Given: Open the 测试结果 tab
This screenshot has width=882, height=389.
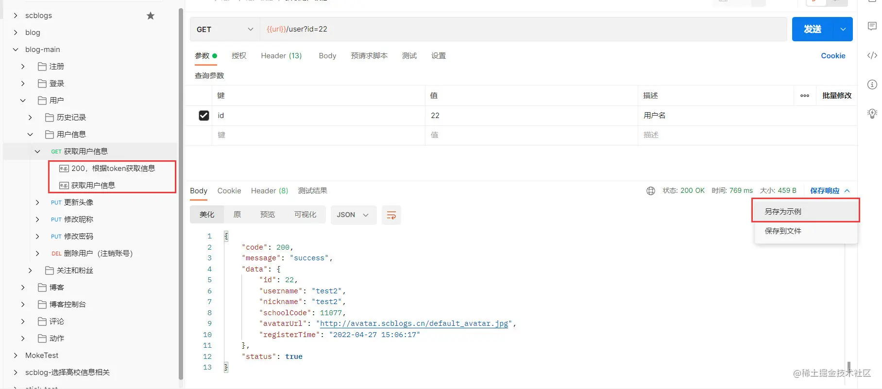Looking at the screenshot, I should tap(312, 191).
